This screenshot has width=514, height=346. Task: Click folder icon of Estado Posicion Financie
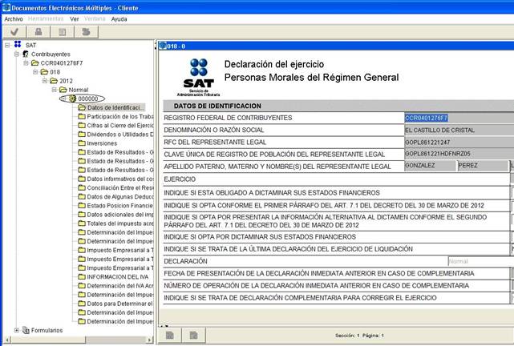(82, 205)
